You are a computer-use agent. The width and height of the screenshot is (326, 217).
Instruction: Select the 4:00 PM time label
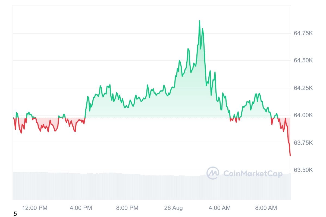click(81, 208)
